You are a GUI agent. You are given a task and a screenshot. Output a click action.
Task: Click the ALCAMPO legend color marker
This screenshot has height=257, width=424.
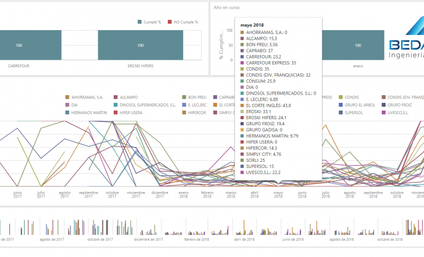tap(116, 97)
